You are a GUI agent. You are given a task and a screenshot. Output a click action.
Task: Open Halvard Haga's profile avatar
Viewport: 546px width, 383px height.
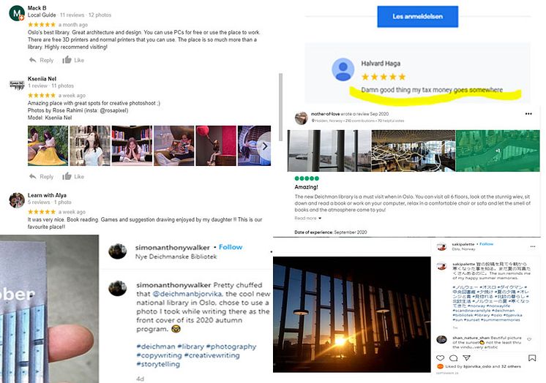[343, 69]
